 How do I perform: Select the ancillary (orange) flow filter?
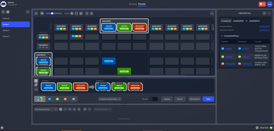pos(65,99)
